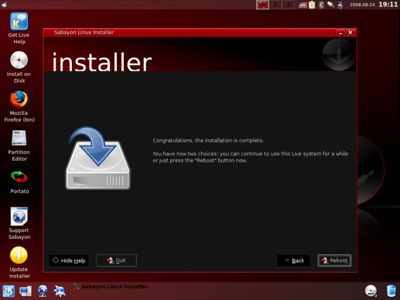Click the "You have now two choices" paragraph
This screenshot has width=400, height=300.
[250, 157]
